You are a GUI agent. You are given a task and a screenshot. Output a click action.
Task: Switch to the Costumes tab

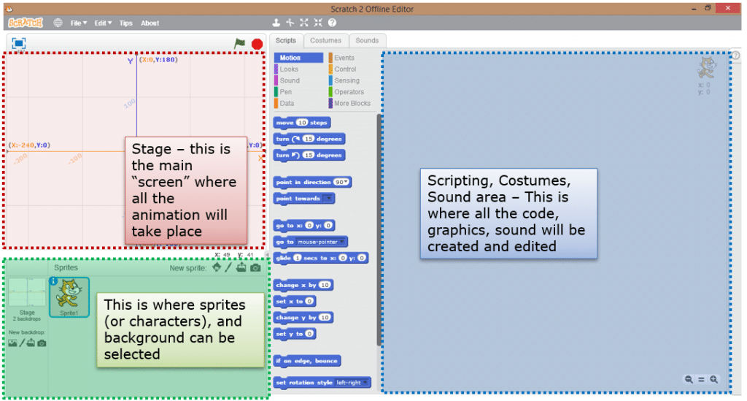coord(326,40)
